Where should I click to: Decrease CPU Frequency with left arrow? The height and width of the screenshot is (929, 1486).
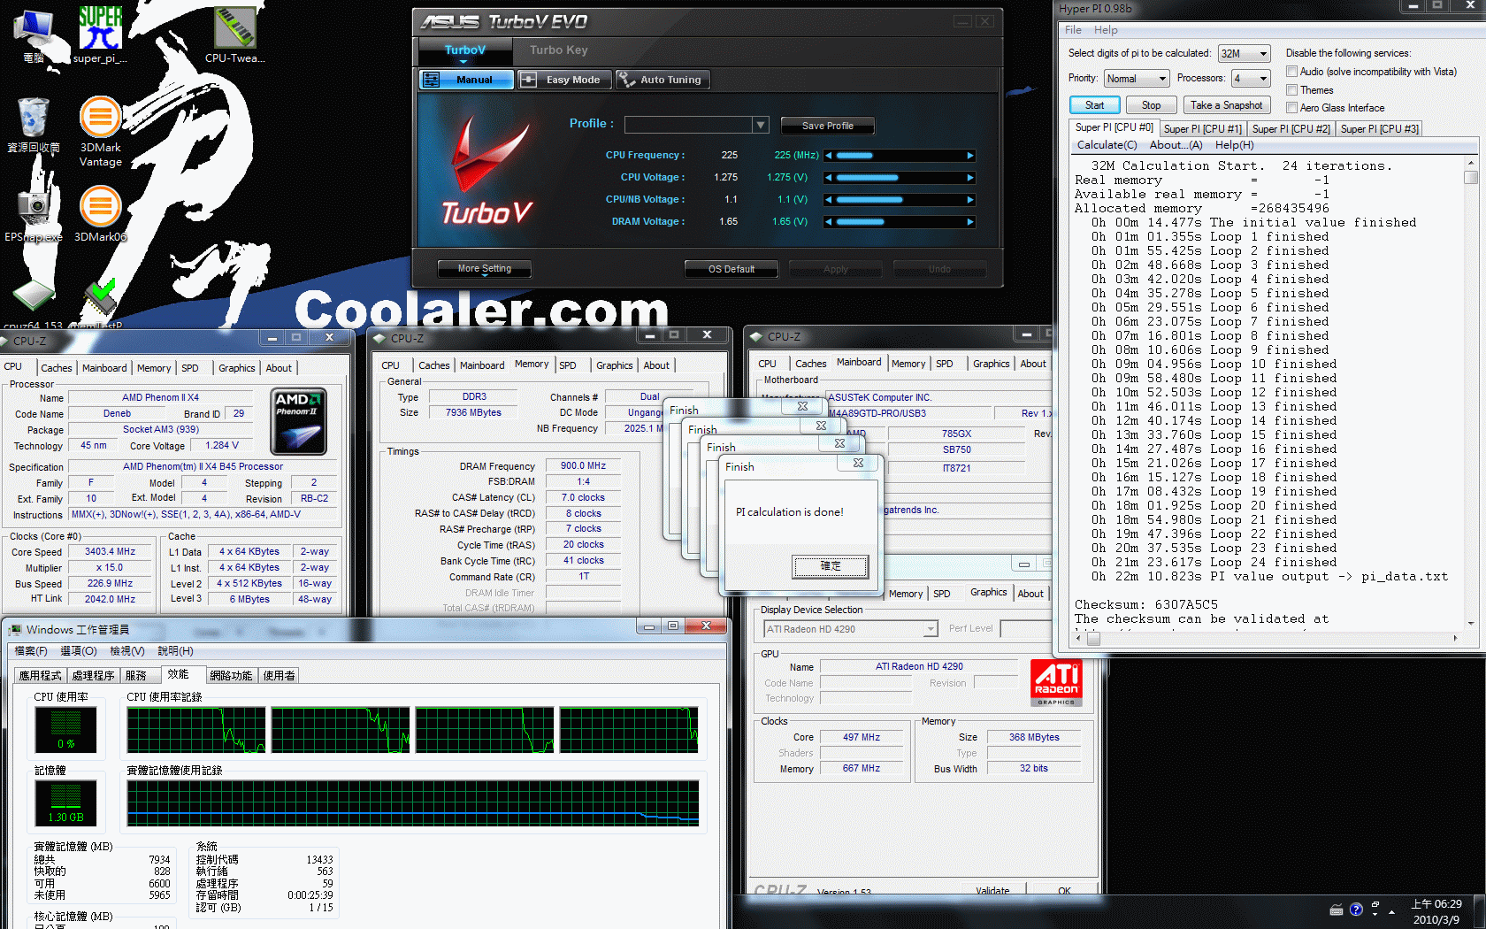tap(829, 156)
